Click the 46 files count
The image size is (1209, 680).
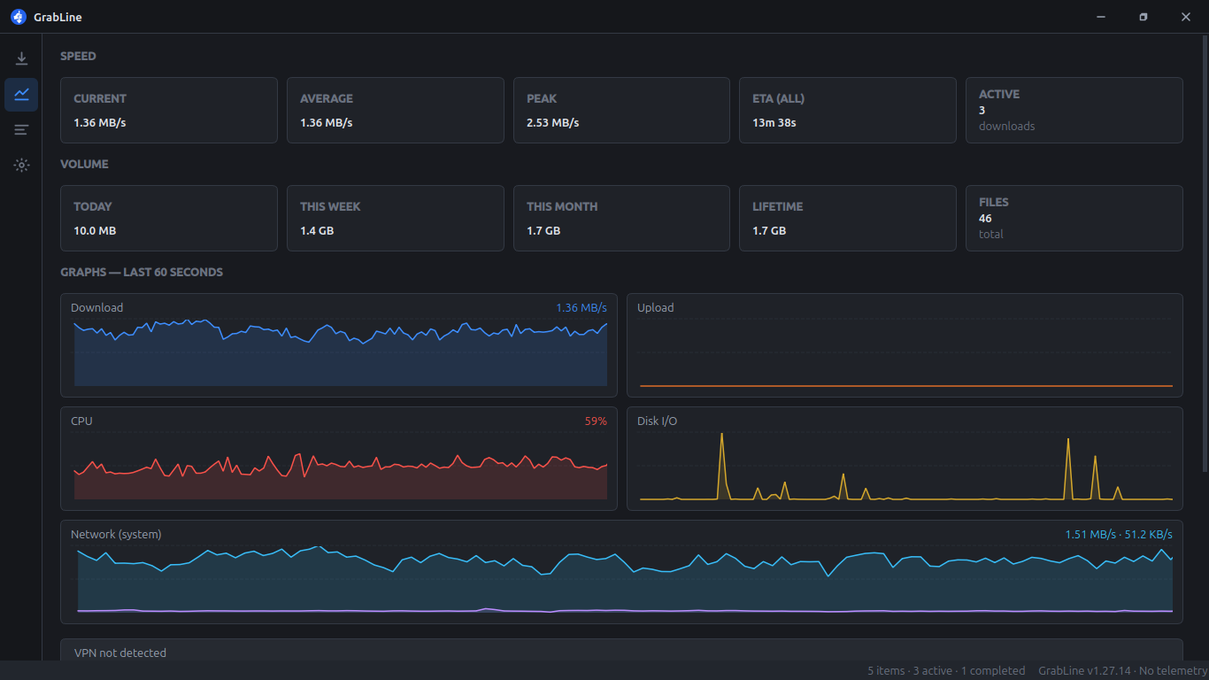click(985, 218)
